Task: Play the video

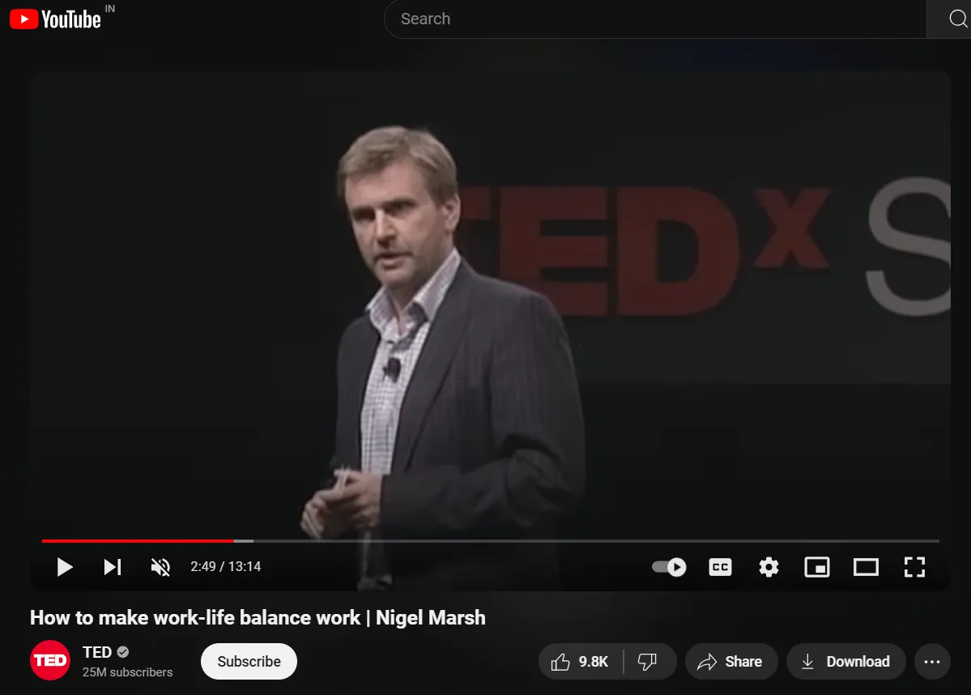Action: point(65,567)
